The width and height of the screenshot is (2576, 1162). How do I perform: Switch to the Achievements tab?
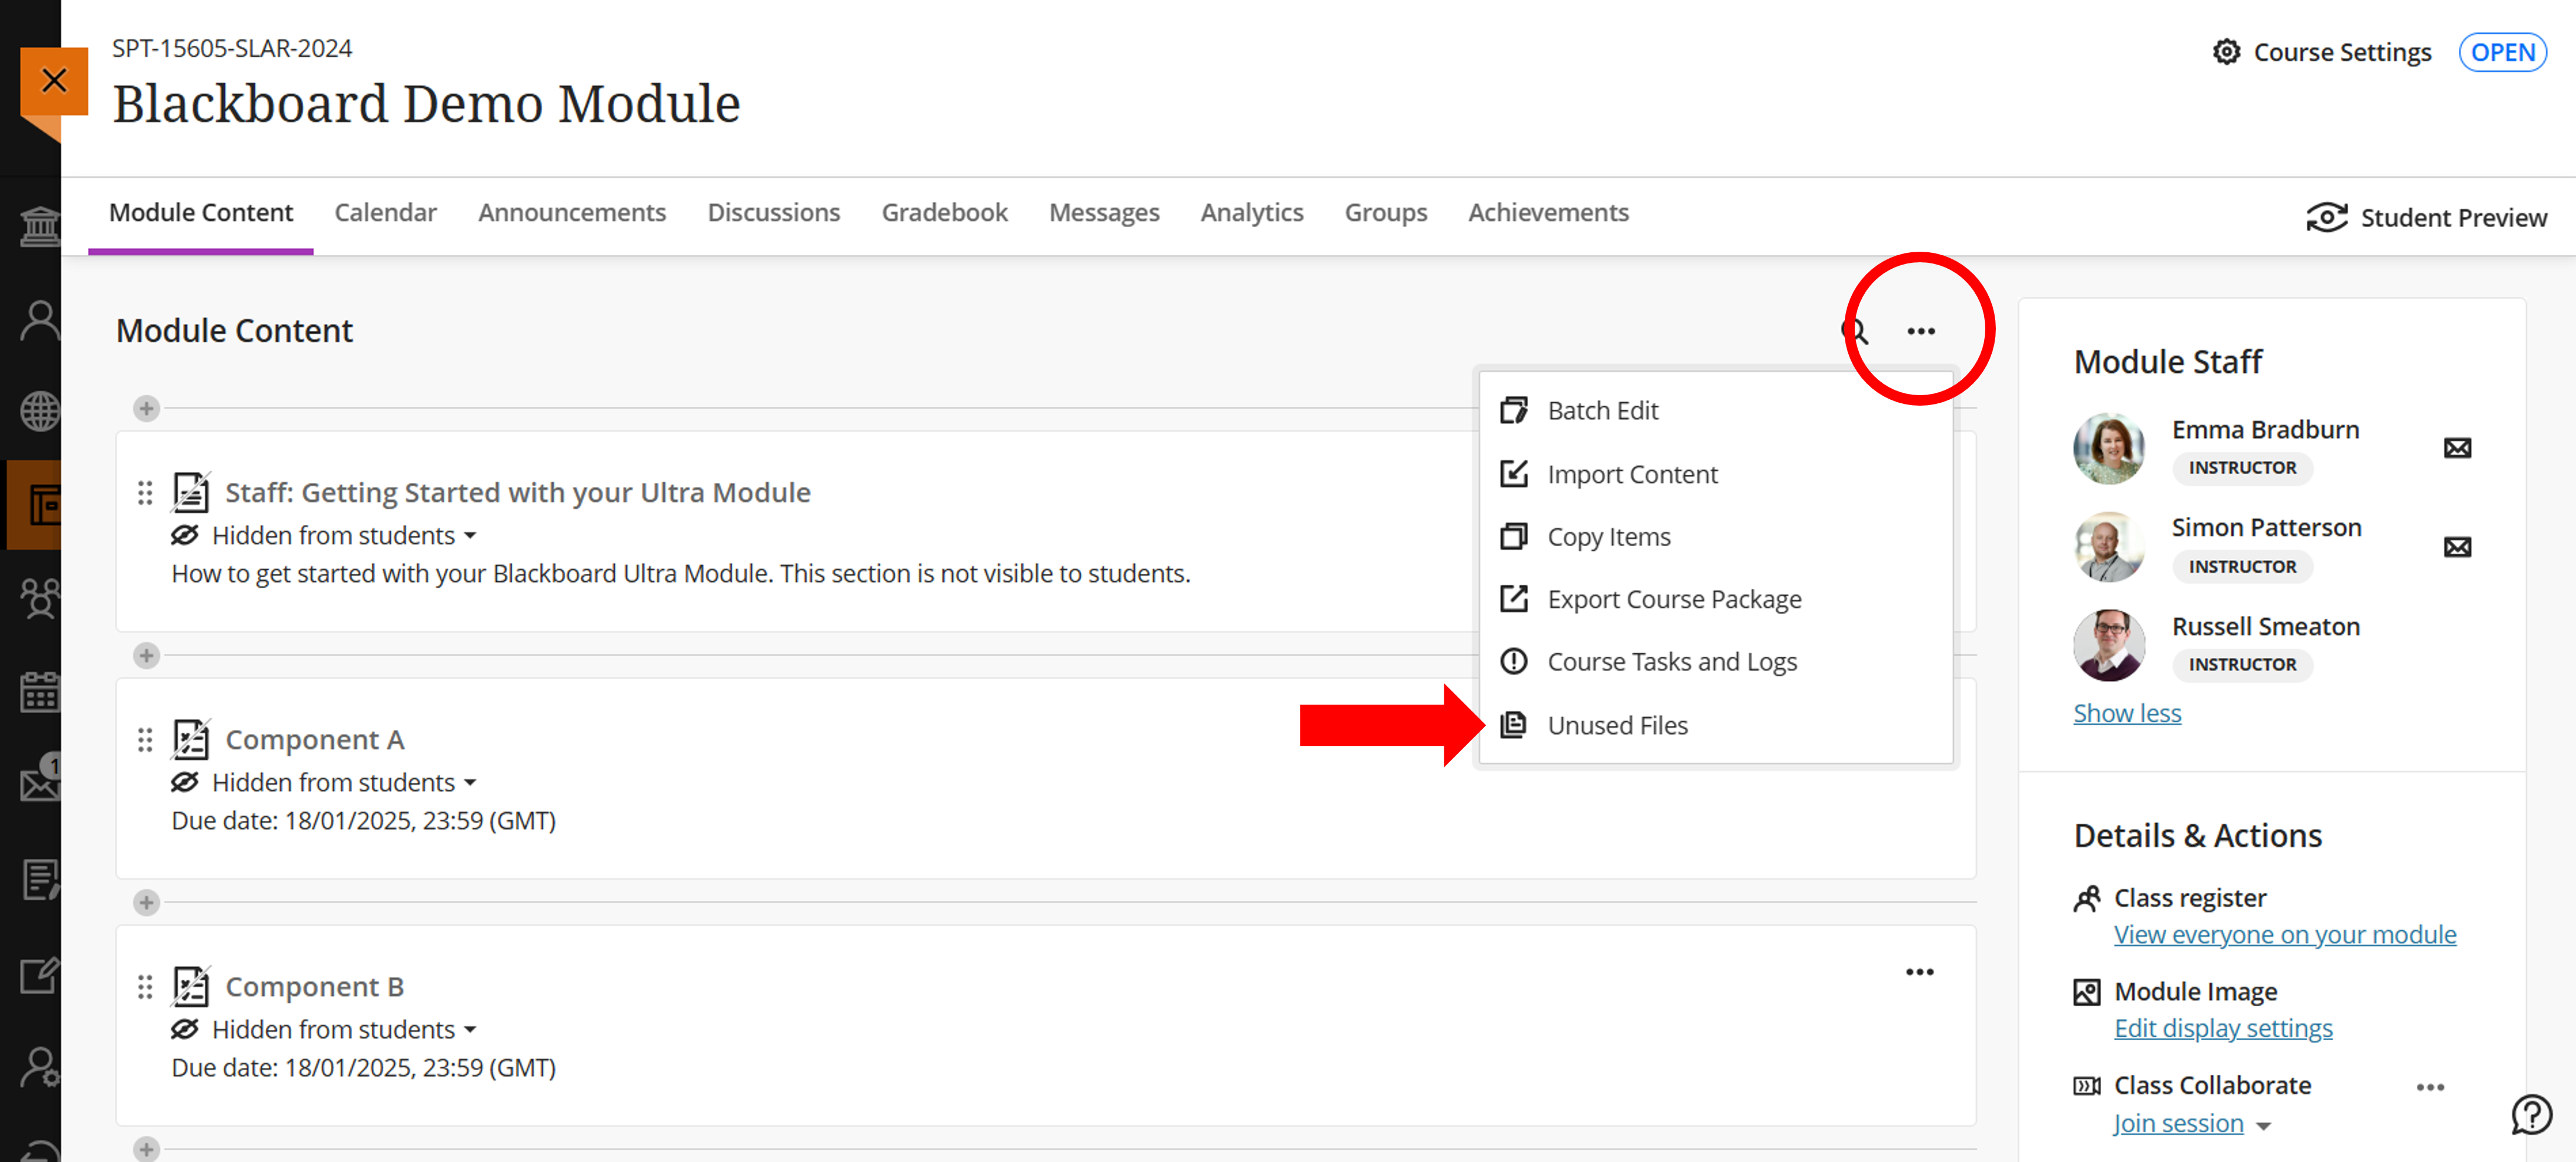pyautogui.click(x=1548, y=212)
